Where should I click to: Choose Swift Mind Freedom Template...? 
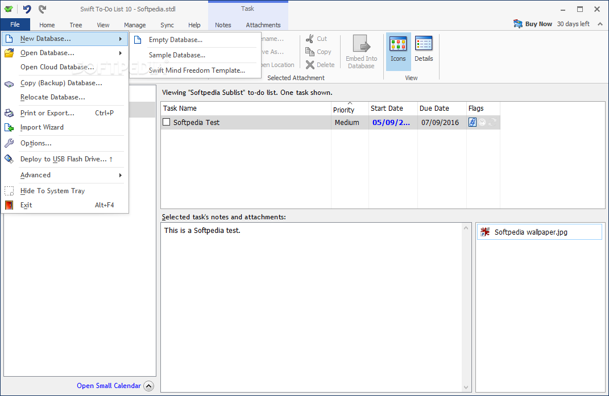click(x=196, y=70)
